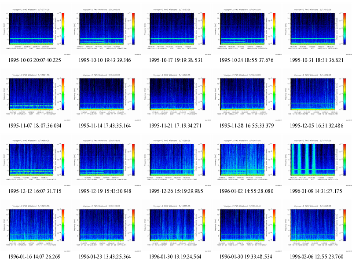Viewport: 352px width, 262px height.
Task: Click caption text 1995-12-19 15:43:30.948
Action: click(105, 191)
